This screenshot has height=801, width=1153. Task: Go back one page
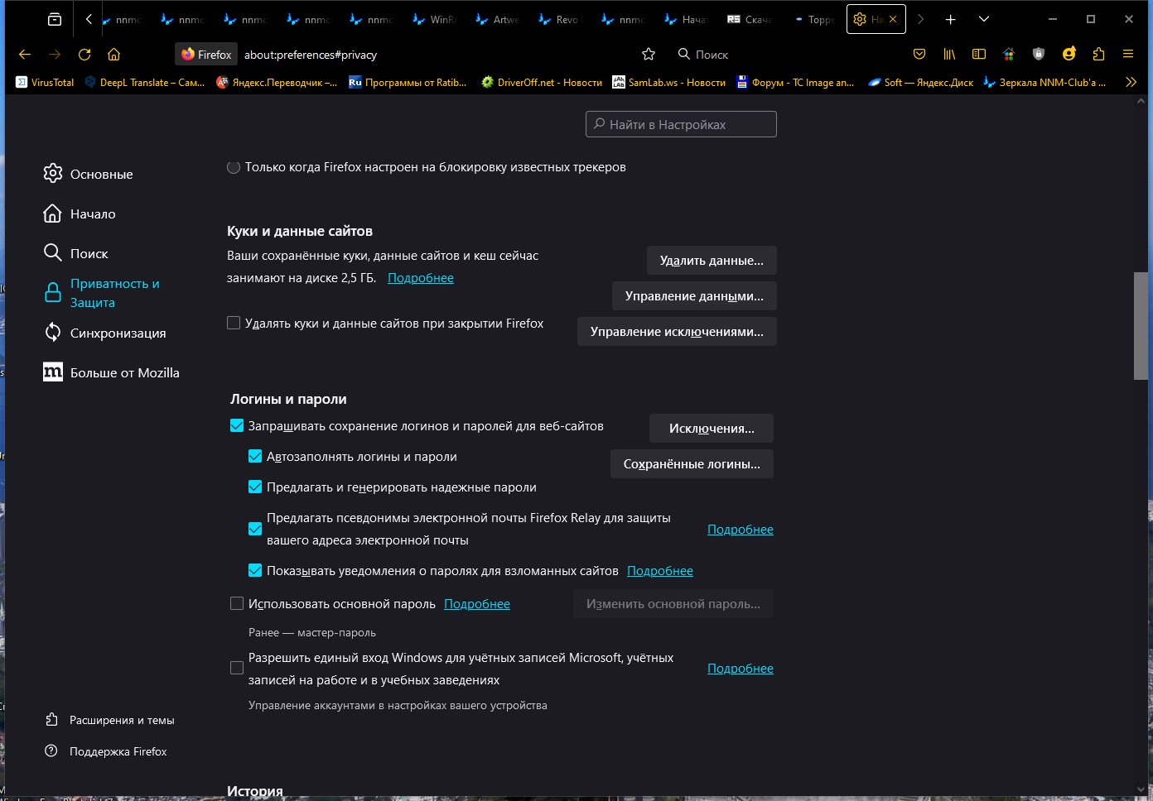[25, 55]
